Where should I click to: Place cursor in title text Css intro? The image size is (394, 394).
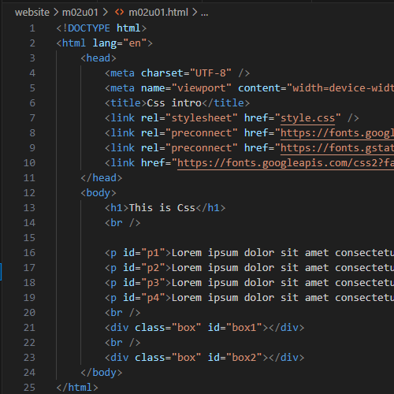pyautogui.click(x=174, y=103)
